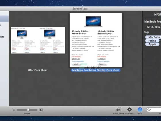Click the Jul 13, 2012 date text
Image resolution: width=161 pixels, height=121 pixels.
click(x=154, y=27)
